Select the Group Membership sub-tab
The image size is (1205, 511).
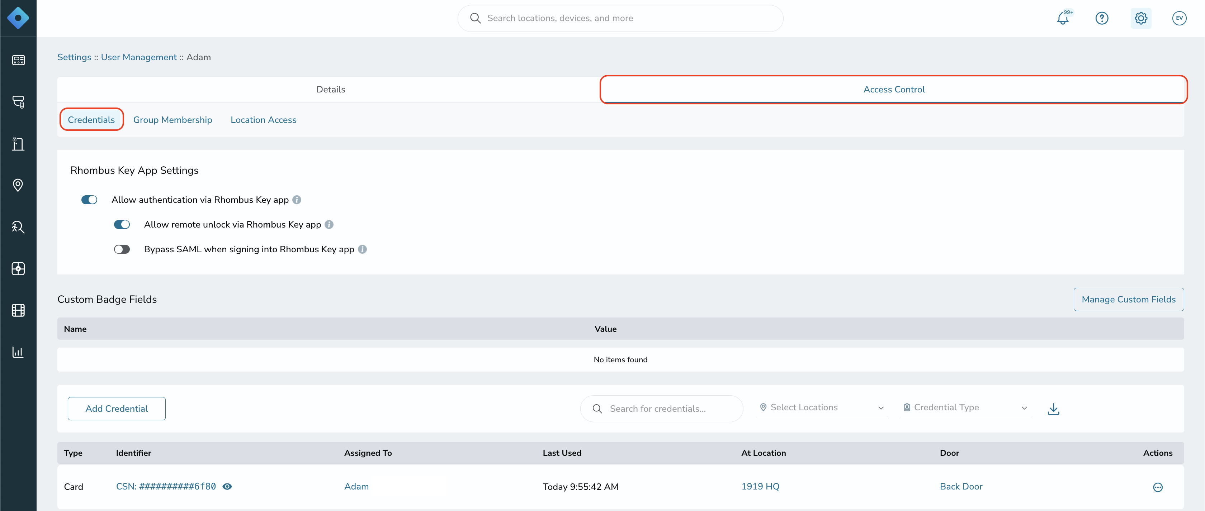(173, 120)
